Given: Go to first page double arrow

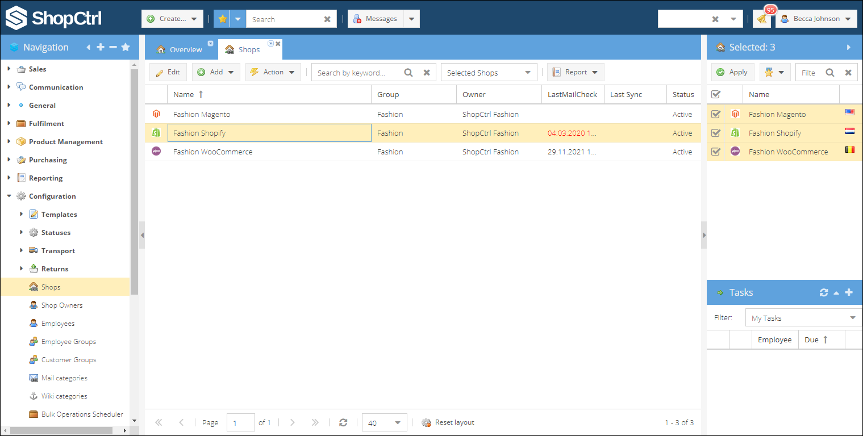Looking at the screenshot, I should 159,422.
